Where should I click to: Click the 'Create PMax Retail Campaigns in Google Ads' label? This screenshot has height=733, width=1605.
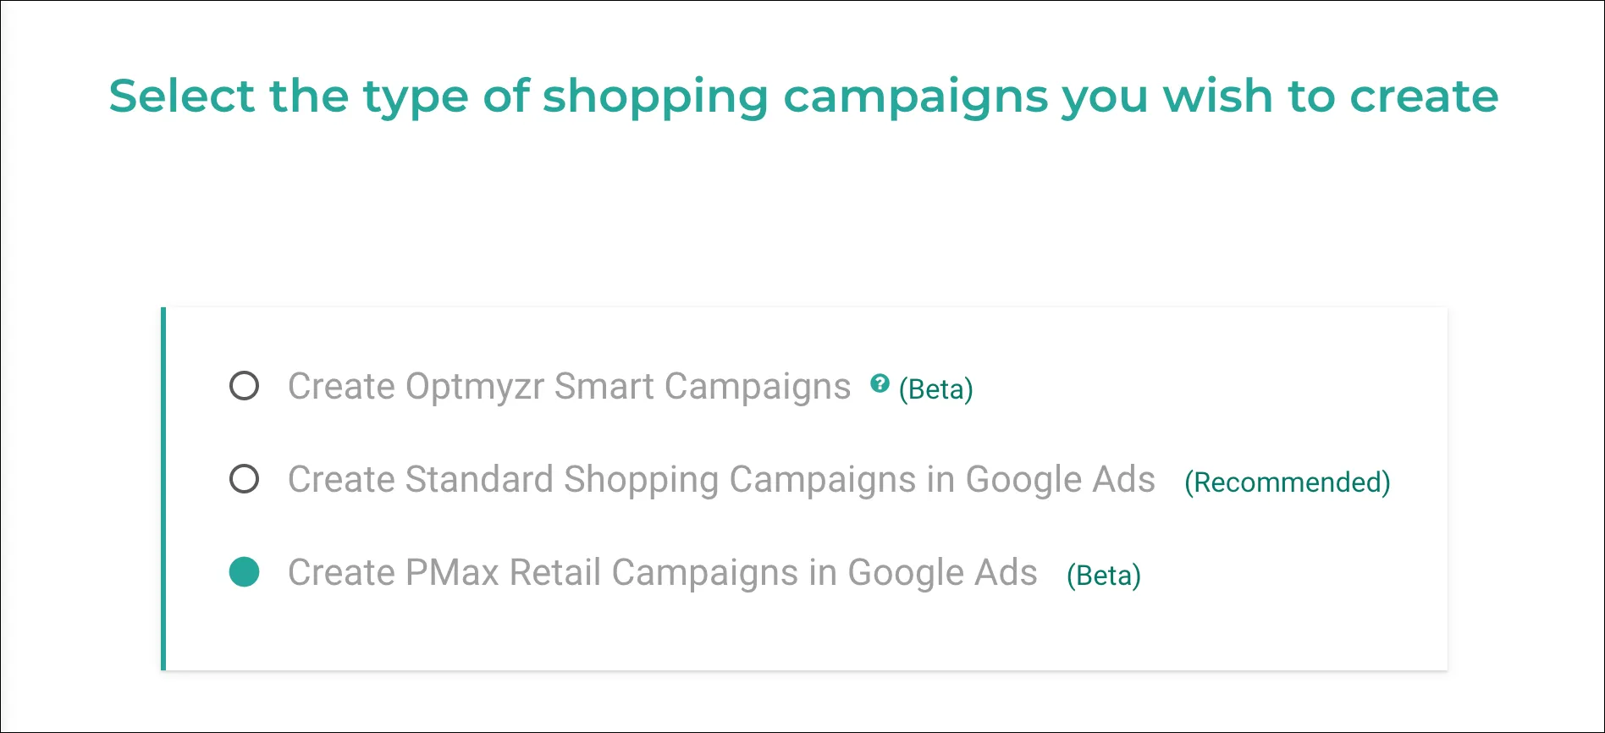tap(662, 573)
